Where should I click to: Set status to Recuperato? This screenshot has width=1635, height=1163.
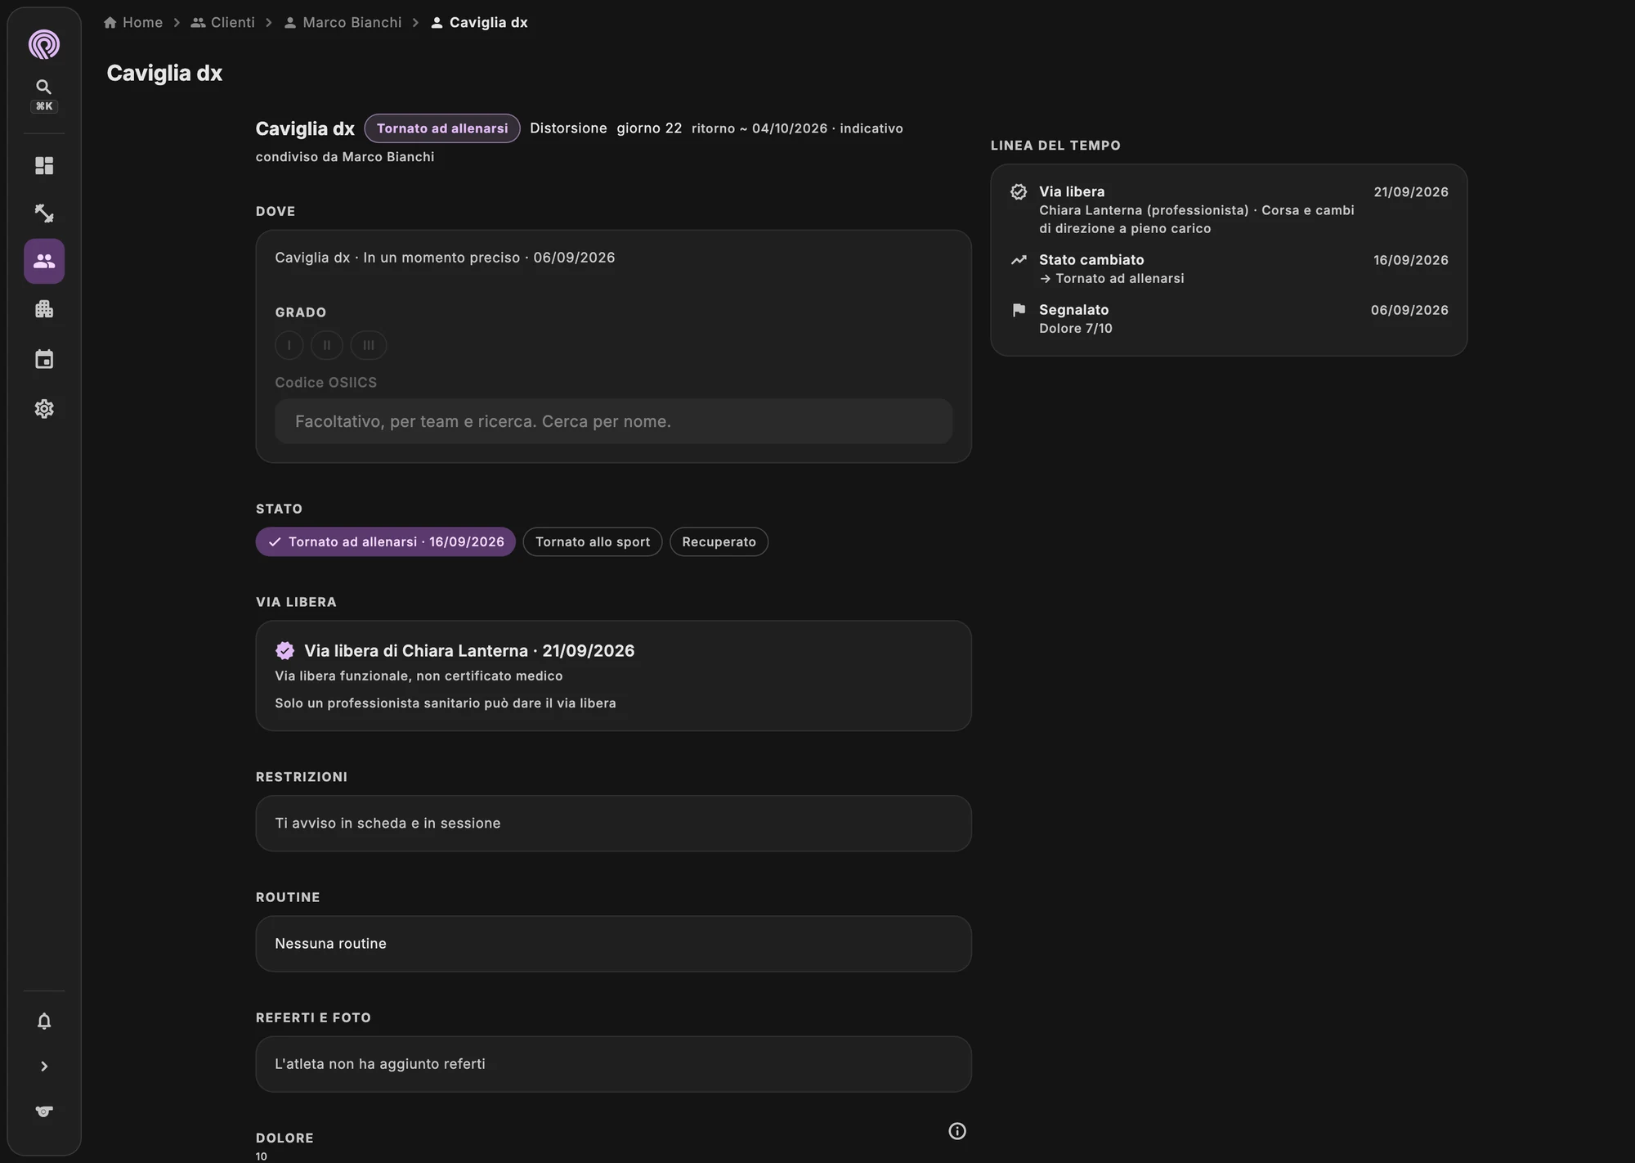(x=719, y=541)
